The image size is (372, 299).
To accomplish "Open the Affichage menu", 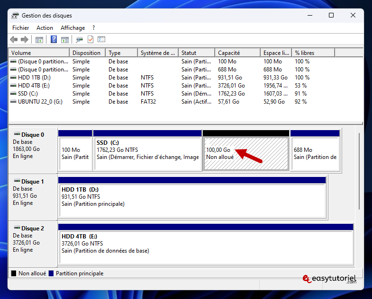I will click(x=73, y=28).
